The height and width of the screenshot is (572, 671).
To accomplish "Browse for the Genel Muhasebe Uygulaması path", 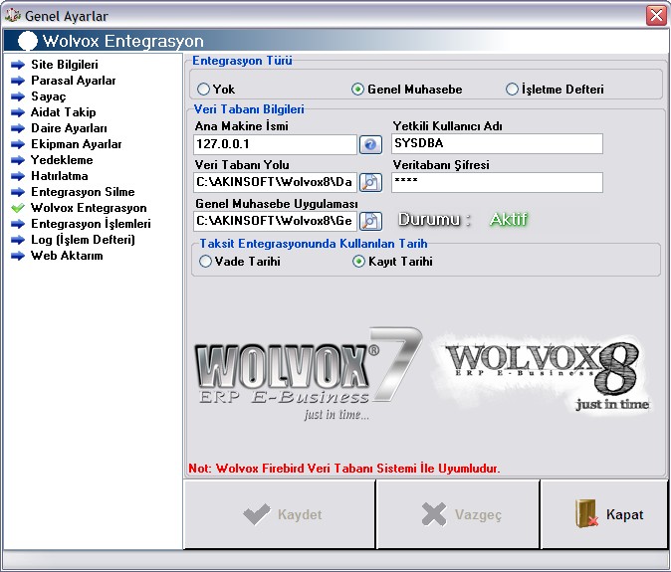I will [370, 221].
